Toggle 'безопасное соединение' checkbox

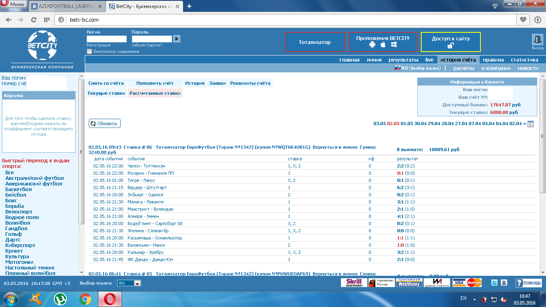[x=90, y=51]
